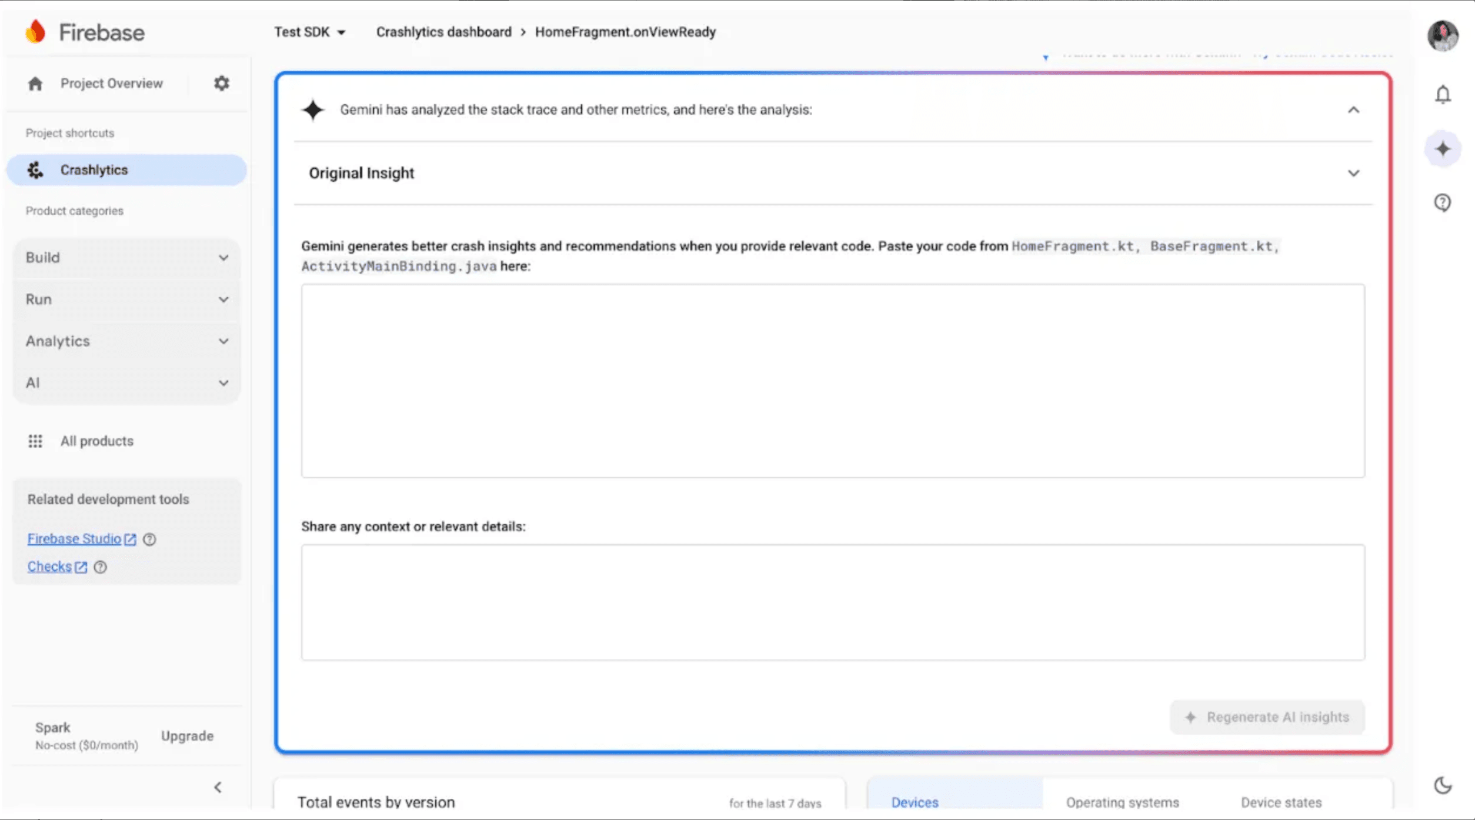
Task: Click the Crashlytics bug icon
Action: tap(35, 170)
